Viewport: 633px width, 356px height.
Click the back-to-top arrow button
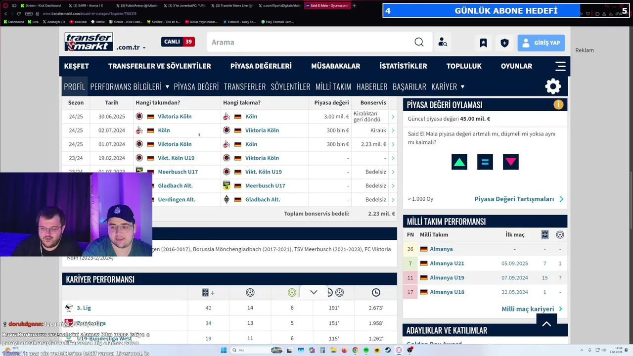[x=546, y=324]
